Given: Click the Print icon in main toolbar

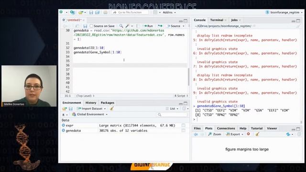Looking at the screenshot, I should coord(105,12).
